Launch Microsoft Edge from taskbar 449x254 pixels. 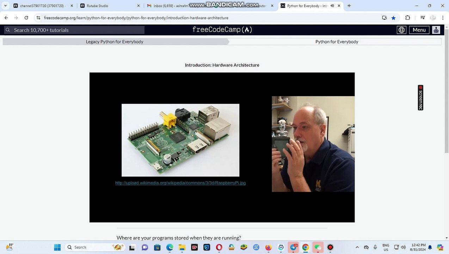tap(170, 247)
